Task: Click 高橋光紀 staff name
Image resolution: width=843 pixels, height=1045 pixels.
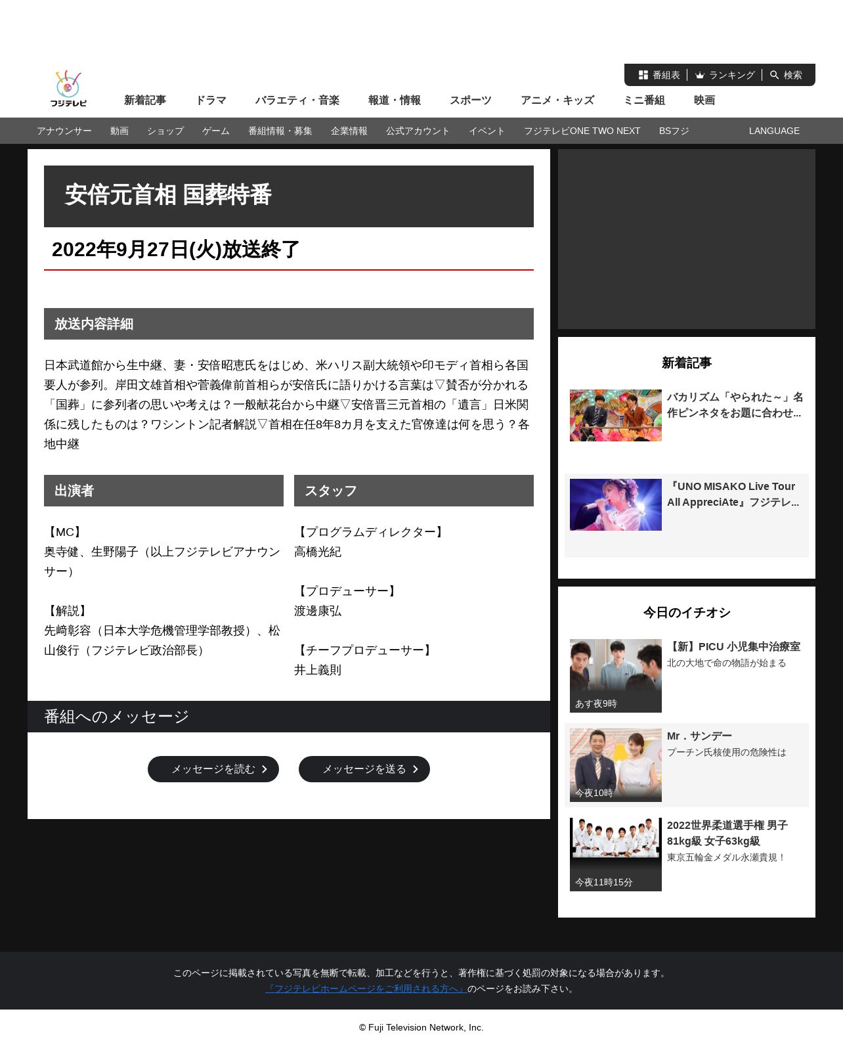Action: 318,552
